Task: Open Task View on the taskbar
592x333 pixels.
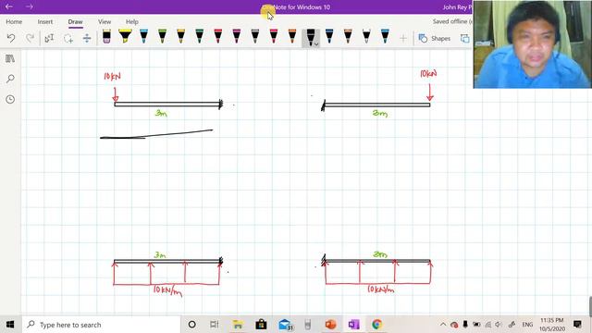Action: [x=214, y=325]
